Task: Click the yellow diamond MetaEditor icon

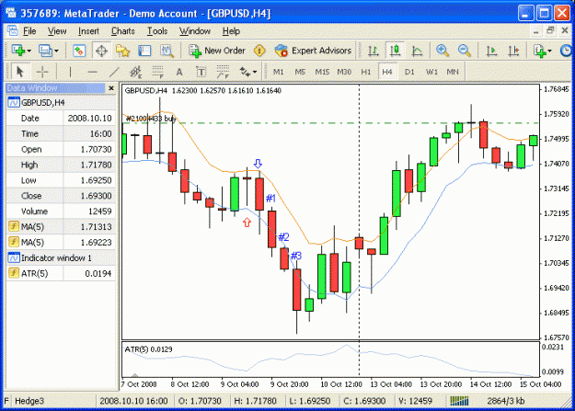Action: tap(259, 51)
